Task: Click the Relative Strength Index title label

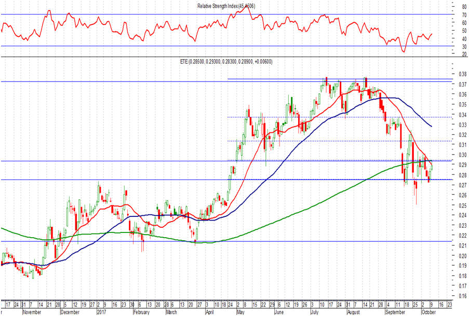Action: click(x=226, y=6)
